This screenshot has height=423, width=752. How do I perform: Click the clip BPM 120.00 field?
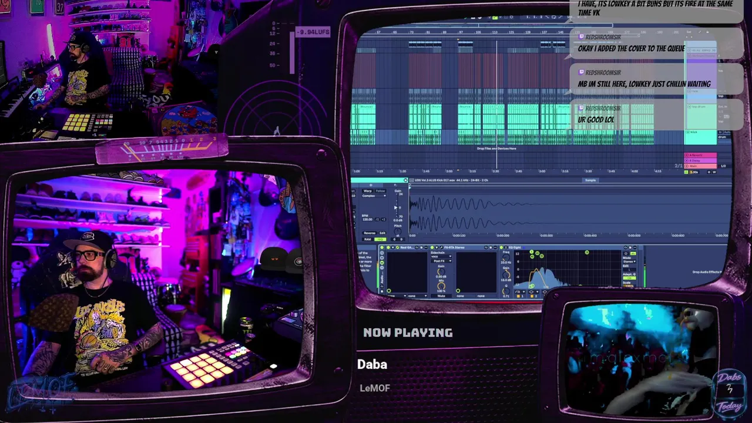pyautogui.click(x=368, y=219)
